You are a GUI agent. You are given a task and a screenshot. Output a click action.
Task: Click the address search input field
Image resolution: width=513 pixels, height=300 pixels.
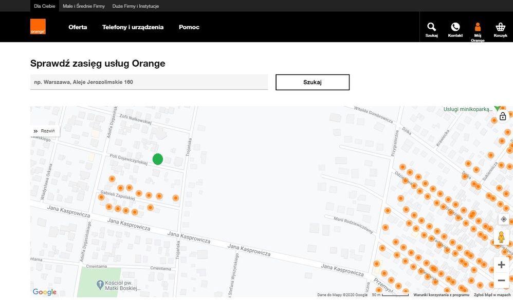click(x=149, y=82)
